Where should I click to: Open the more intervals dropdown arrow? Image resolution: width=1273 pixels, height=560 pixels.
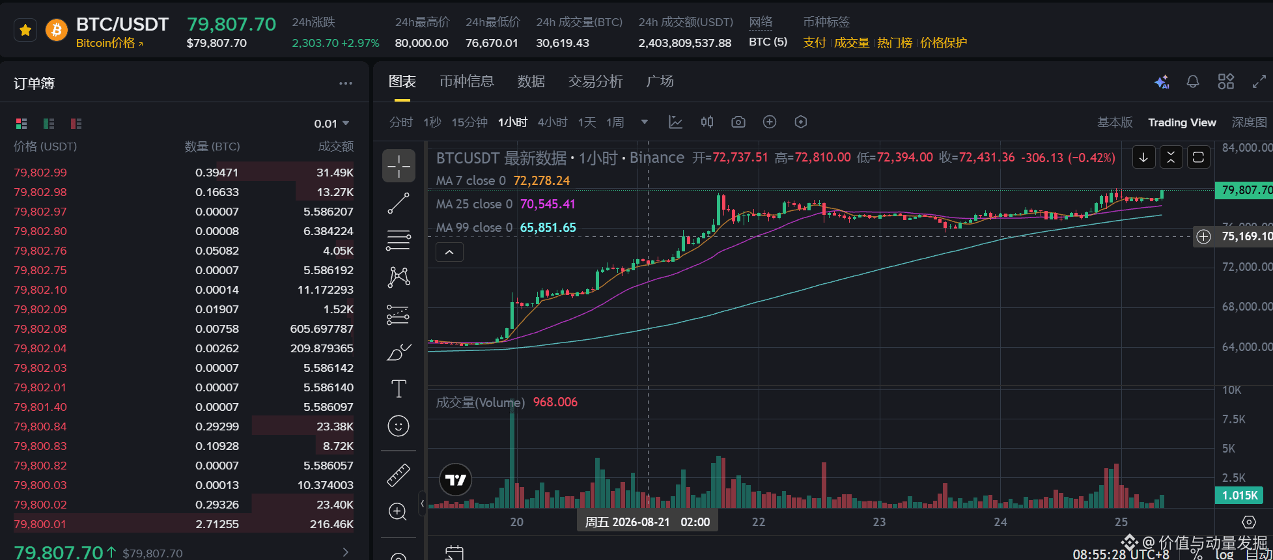point(645,122)
